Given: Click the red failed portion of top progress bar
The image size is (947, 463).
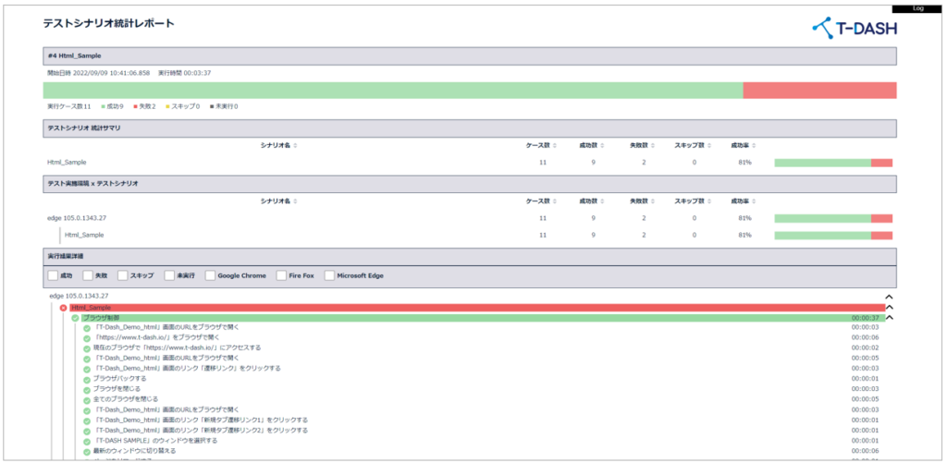Looking at the screenshot, I should pyautogui.click(x=819, y=90).
